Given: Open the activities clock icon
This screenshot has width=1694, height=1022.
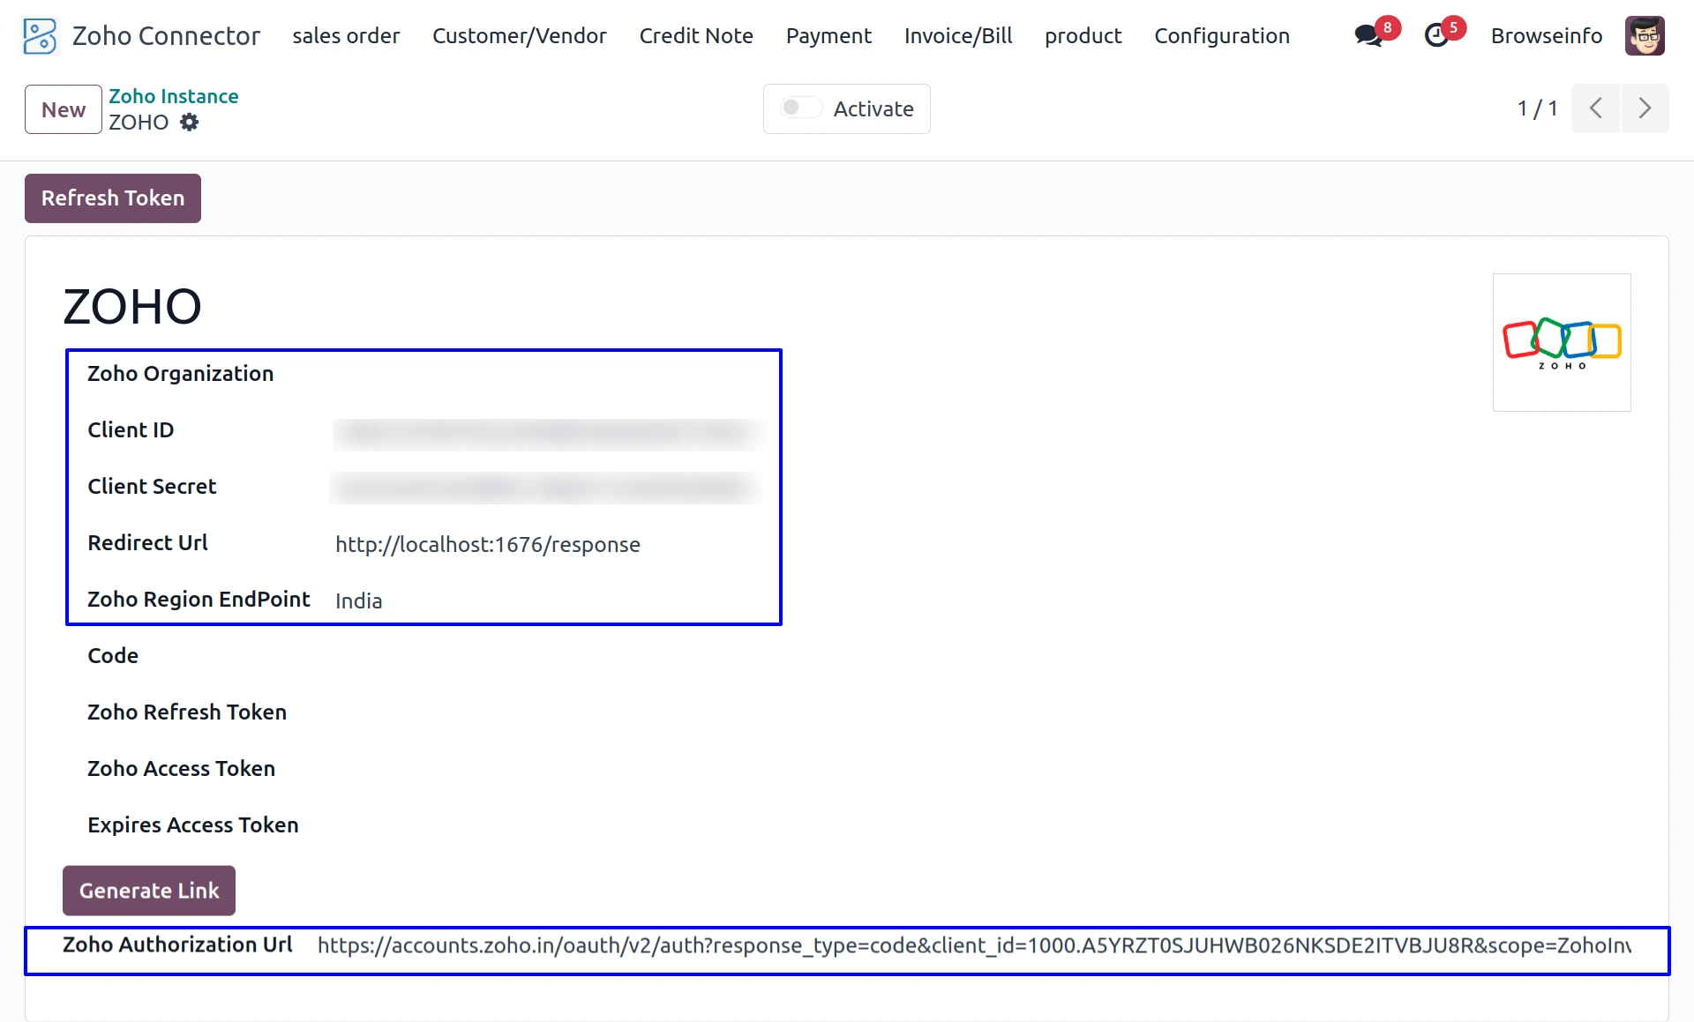Looking at the screenshot, I should 1436,36.
